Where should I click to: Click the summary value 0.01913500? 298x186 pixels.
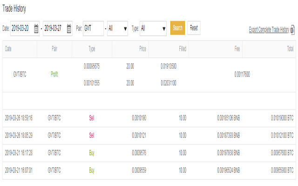[169, 66]
